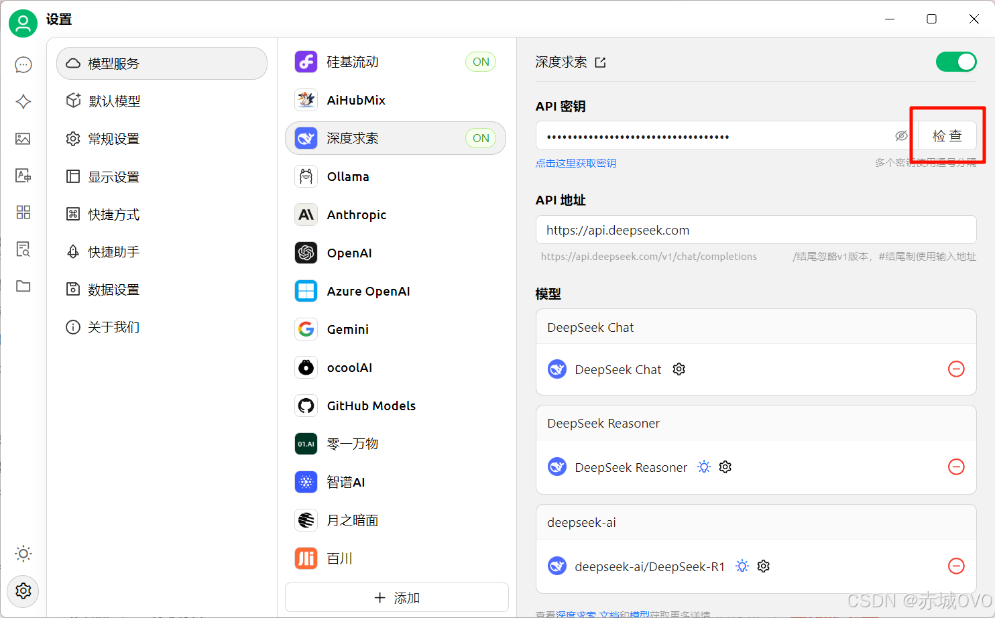This screenshot has width=995, height=618.
Task: Toggle the light/dark theme sun icon
Action: click(23, 554)
